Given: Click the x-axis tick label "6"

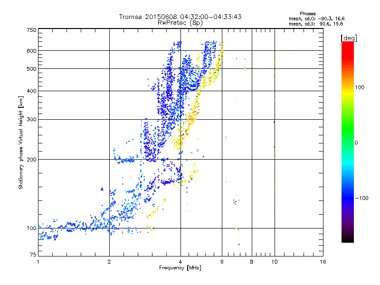Looking at the screenshot, I should [x=222, y=262].
